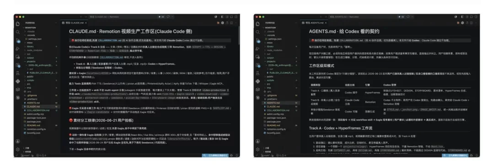Open Python icon in right window activity bar
Image resolution: width=494 pixels, height=168 pixels.
coord(258,81)
